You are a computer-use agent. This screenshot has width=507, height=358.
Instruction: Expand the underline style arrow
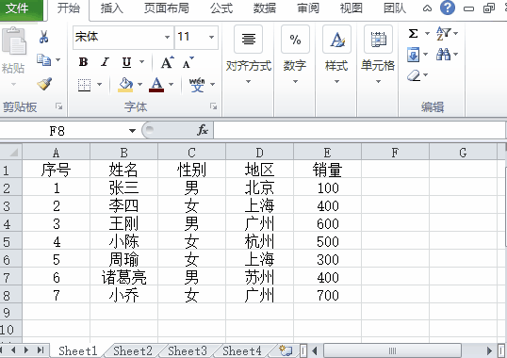[141, 62]
